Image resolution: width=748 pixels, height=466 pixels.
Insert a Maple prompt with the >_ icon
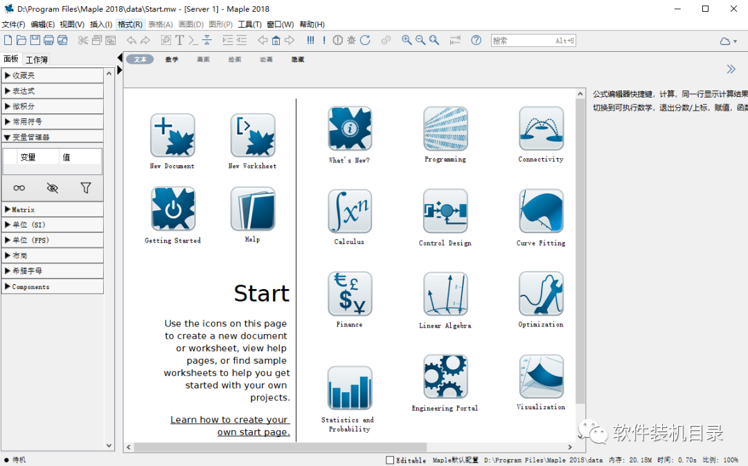[193, 41]
